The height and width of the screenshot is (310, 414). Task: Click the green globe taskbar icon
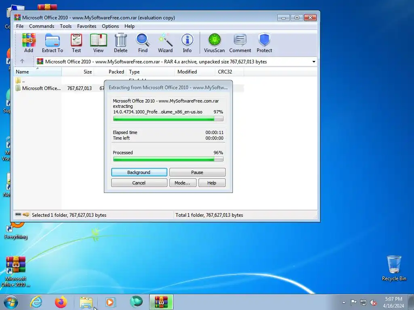tap(136, 302)
